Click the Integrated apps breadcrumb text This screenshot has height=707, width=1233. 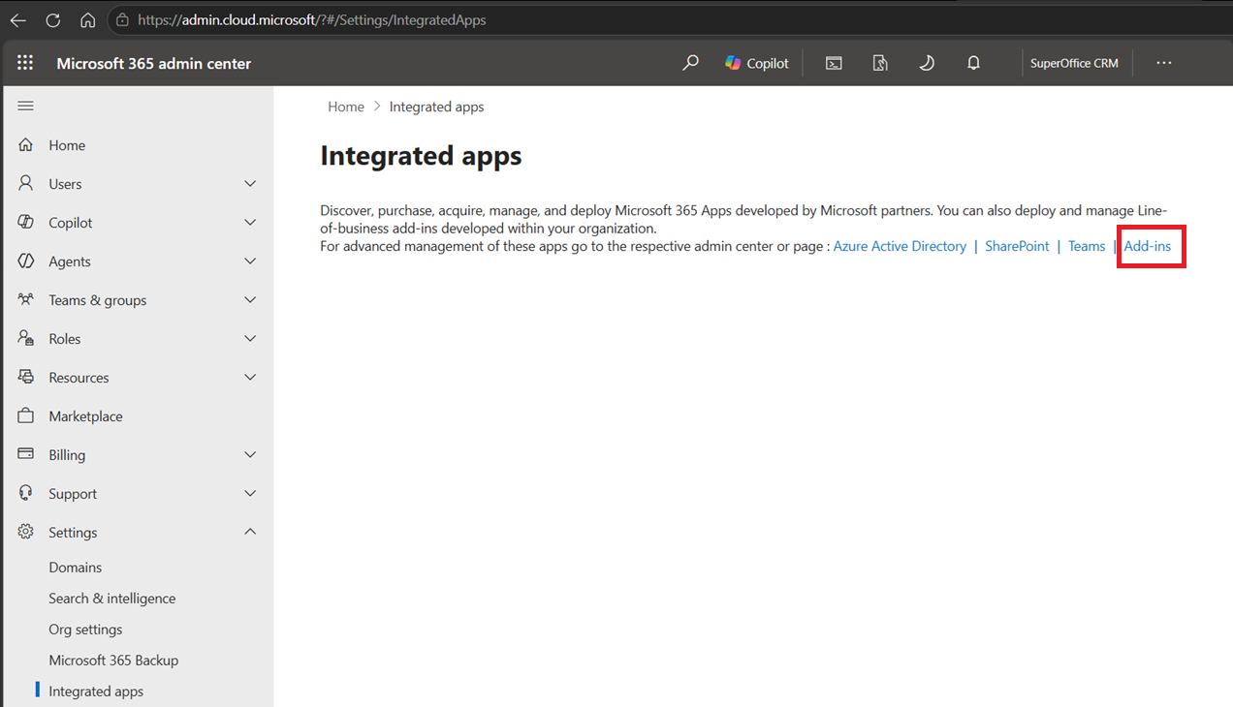pyautogui.click(x=436, y=107)
